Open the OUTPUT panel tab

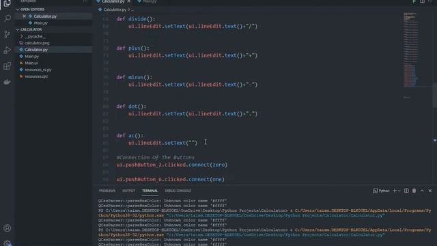(128, 191)
